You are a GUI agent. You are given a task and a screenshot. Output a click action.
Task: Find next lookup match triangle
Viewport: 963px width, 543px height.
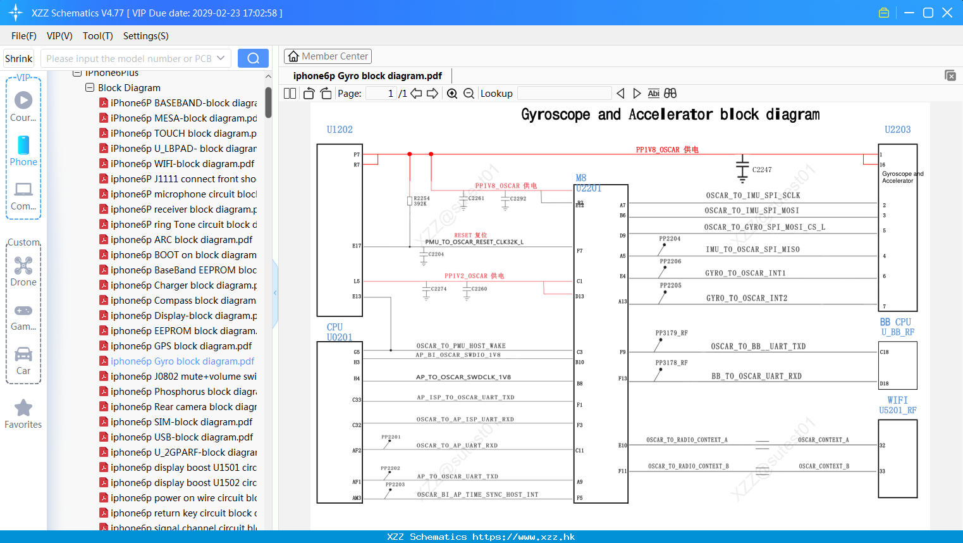(x=637, y=93)
